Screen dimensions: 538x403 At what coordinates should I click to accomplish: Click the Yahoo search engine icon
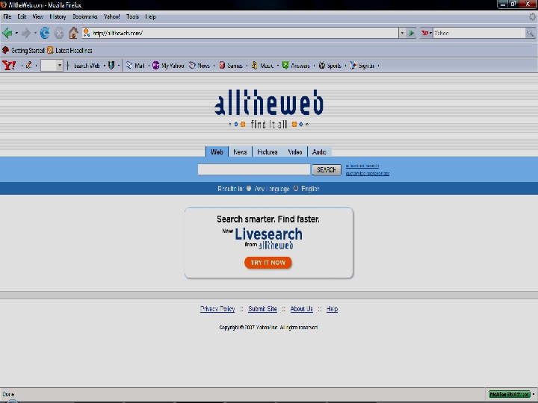424,33
